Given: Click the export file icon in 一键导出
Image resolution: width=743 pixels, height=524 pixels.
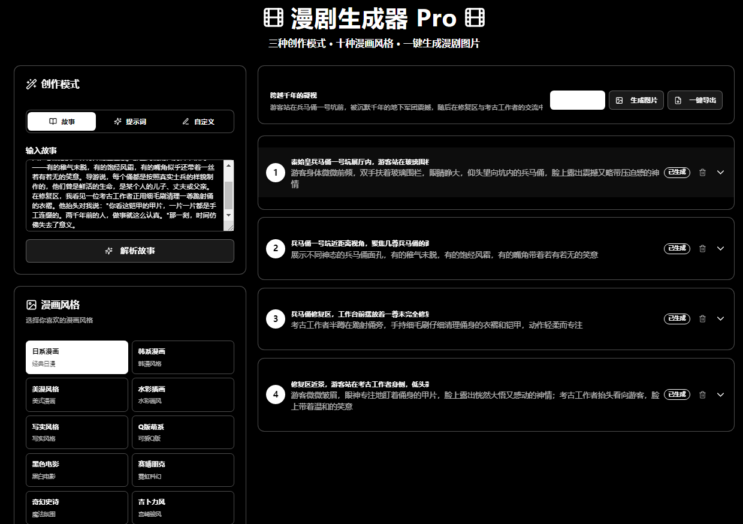Looking at the screenshot, I should pos(679,100).
